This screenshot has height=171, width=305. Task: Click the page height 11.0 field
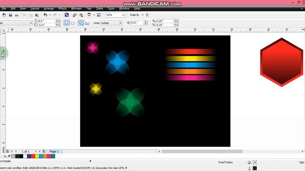[47, 25]
